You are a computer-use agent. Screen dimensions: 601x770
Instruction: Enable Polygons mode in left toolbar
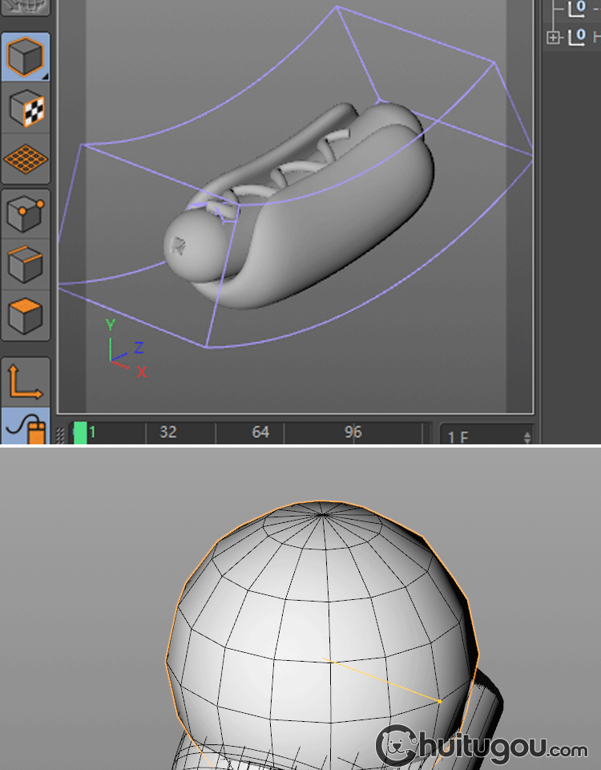coord(26,314)
